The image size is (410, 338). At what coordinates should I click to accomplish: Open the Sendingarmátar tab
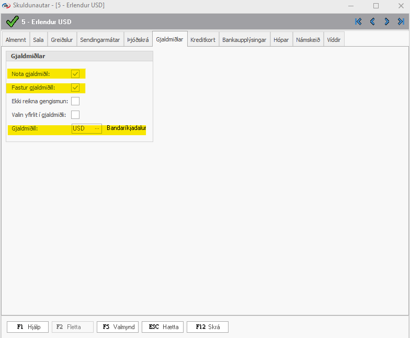[100, 40]
